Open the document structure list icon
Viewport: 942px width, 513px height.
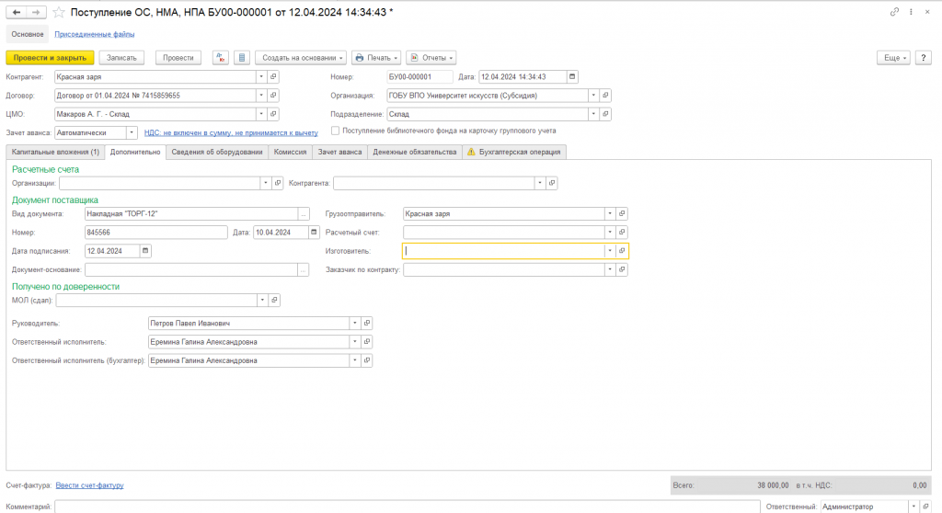click(x=242, y=58)
